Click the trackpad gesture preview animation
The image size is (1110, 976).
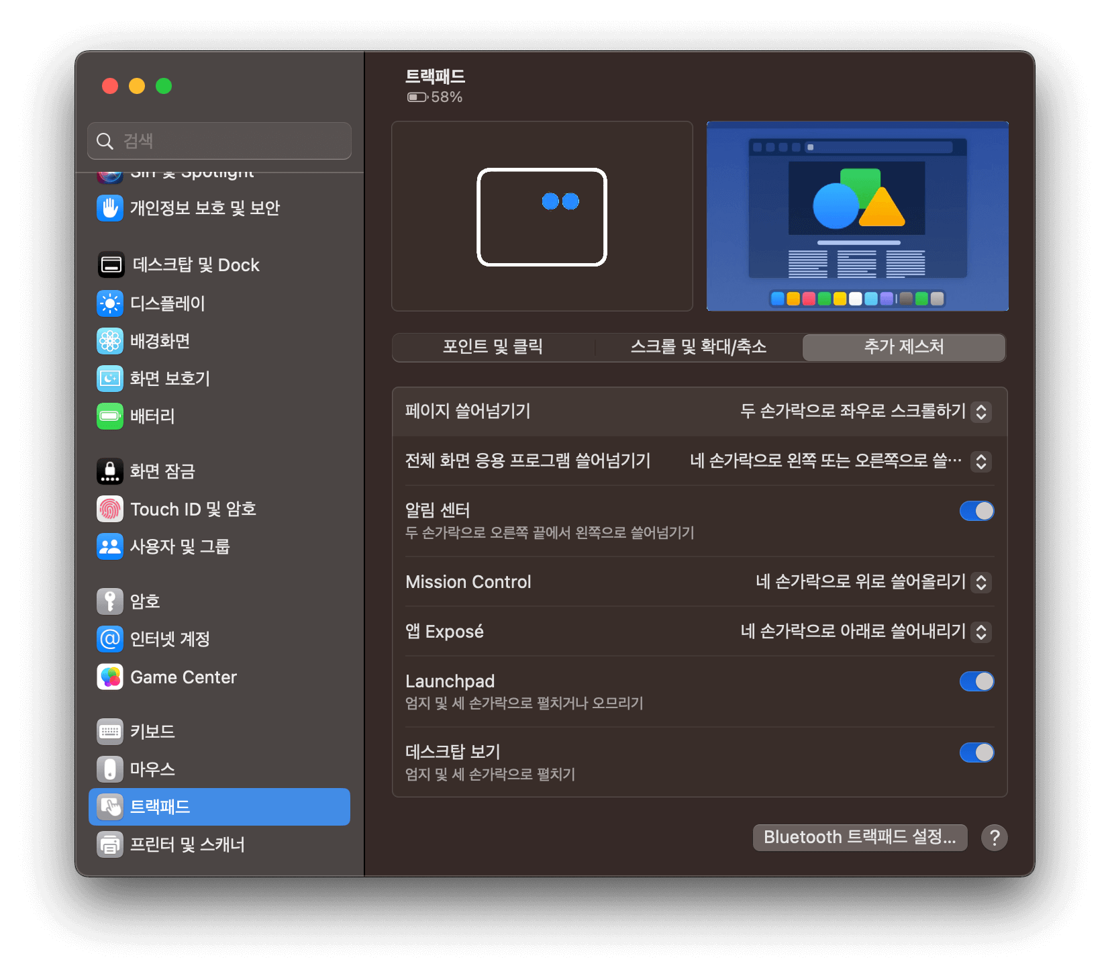[542, 216]
